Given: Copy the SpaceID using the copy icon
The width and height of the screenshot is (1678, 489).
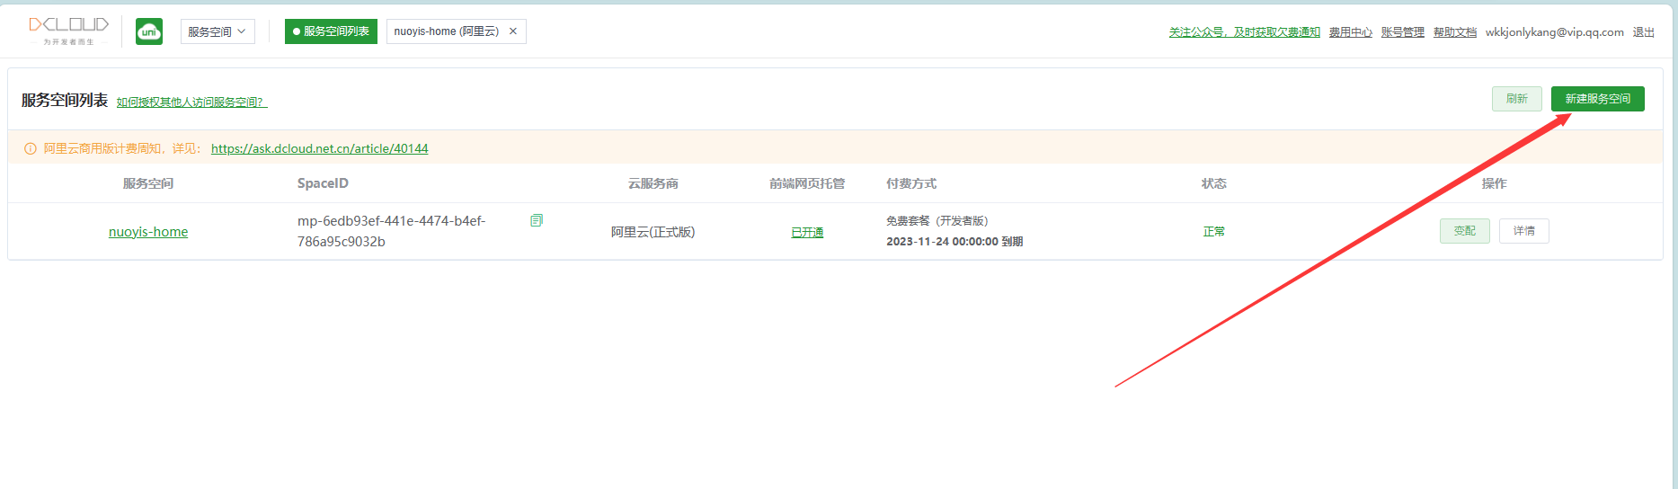Looking at the screenshot, I should click(537, 220).
